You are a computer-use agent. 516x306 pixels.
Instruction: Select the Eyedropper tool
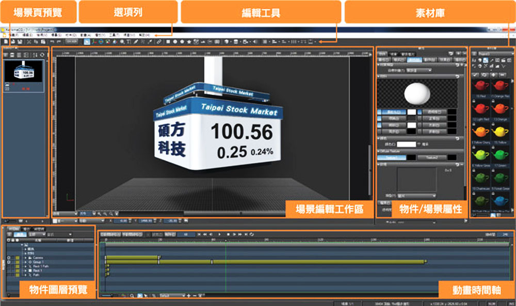(x=150, y=42)
